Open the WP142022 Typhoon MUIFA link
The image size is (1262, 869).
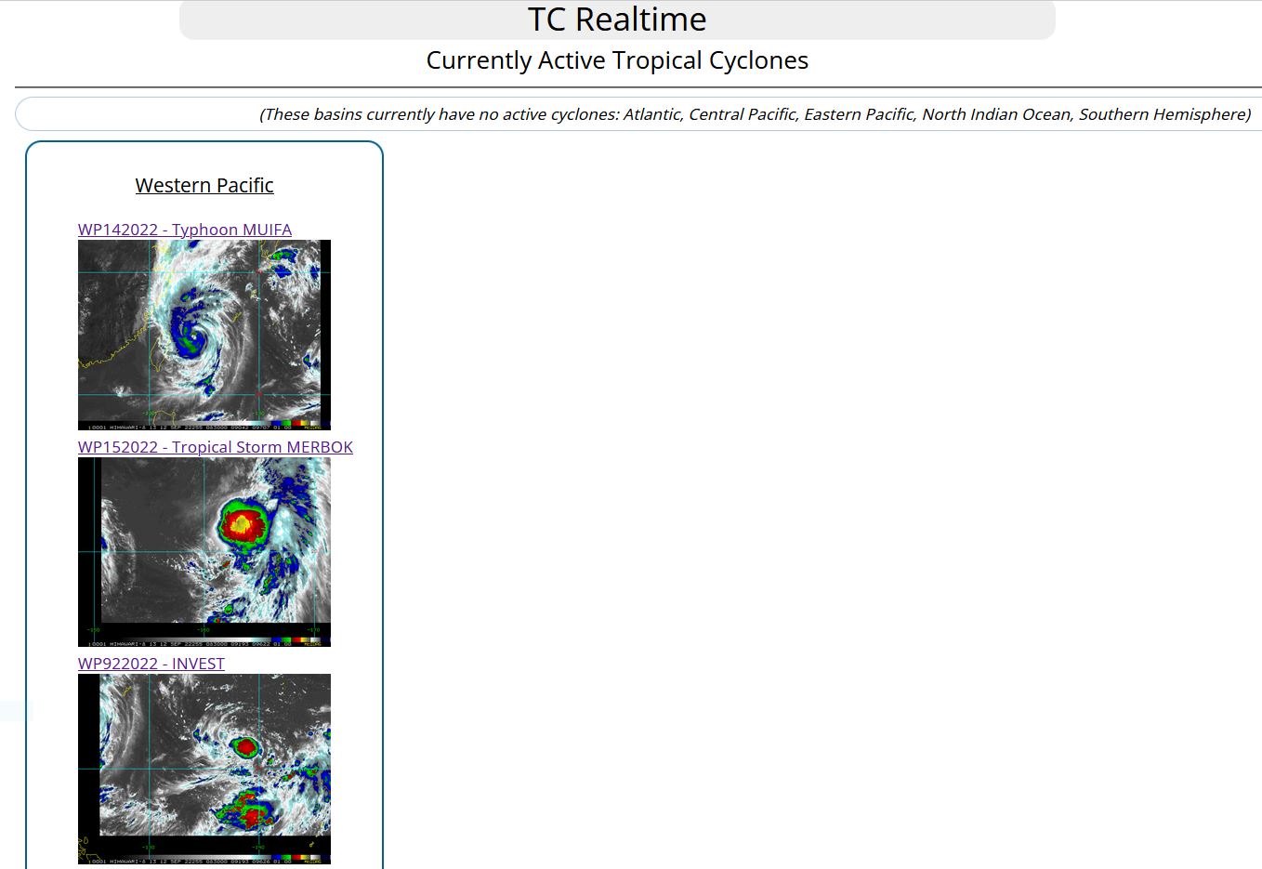click(x=184, y=230)
